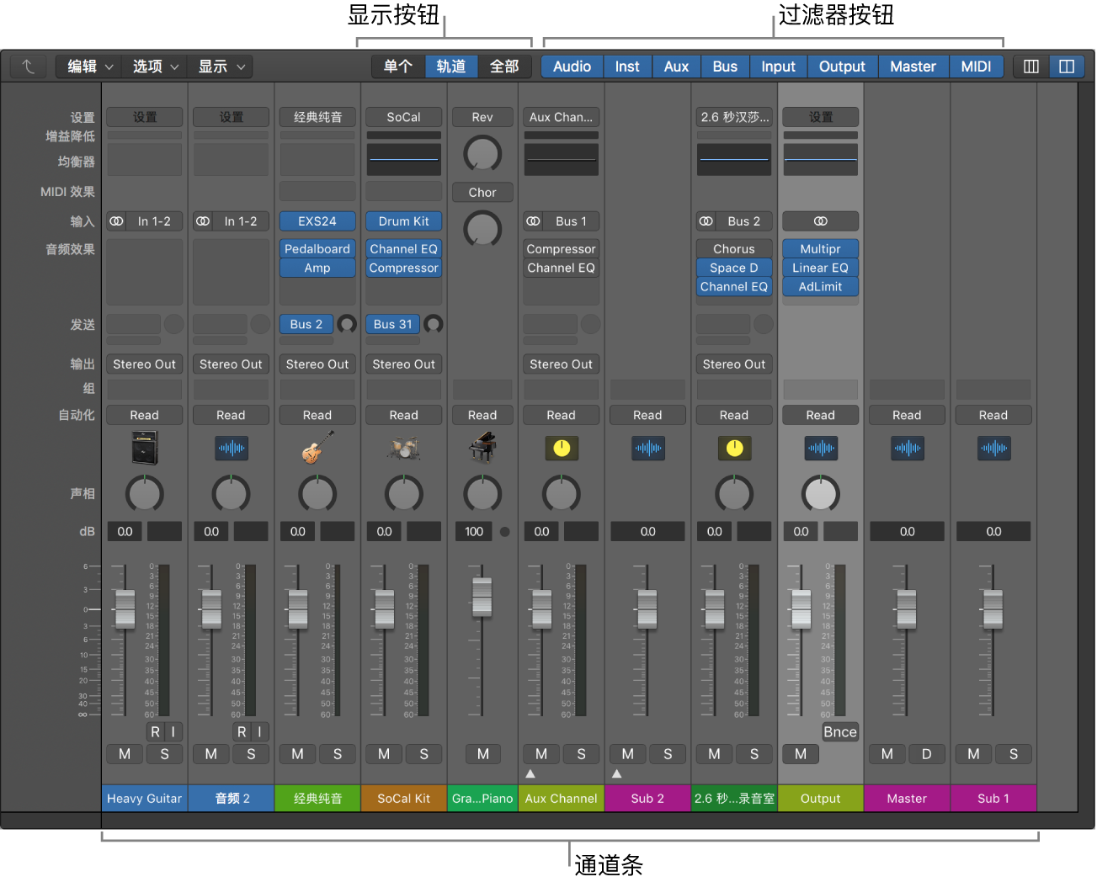The height and width of the screenshot is (882, 1097).
Task: Enable record on 音频 2 channel
Action: coord(242,732)
